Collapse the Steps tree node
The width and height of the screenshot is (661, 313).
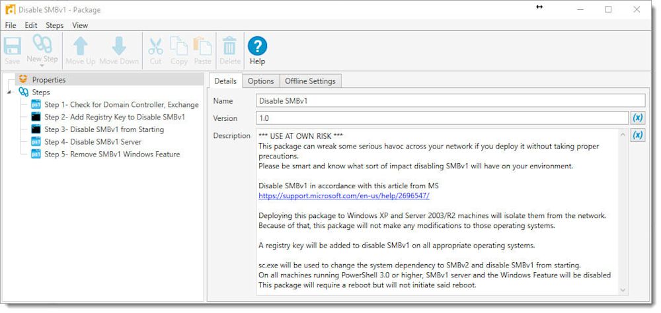[9, 92]
